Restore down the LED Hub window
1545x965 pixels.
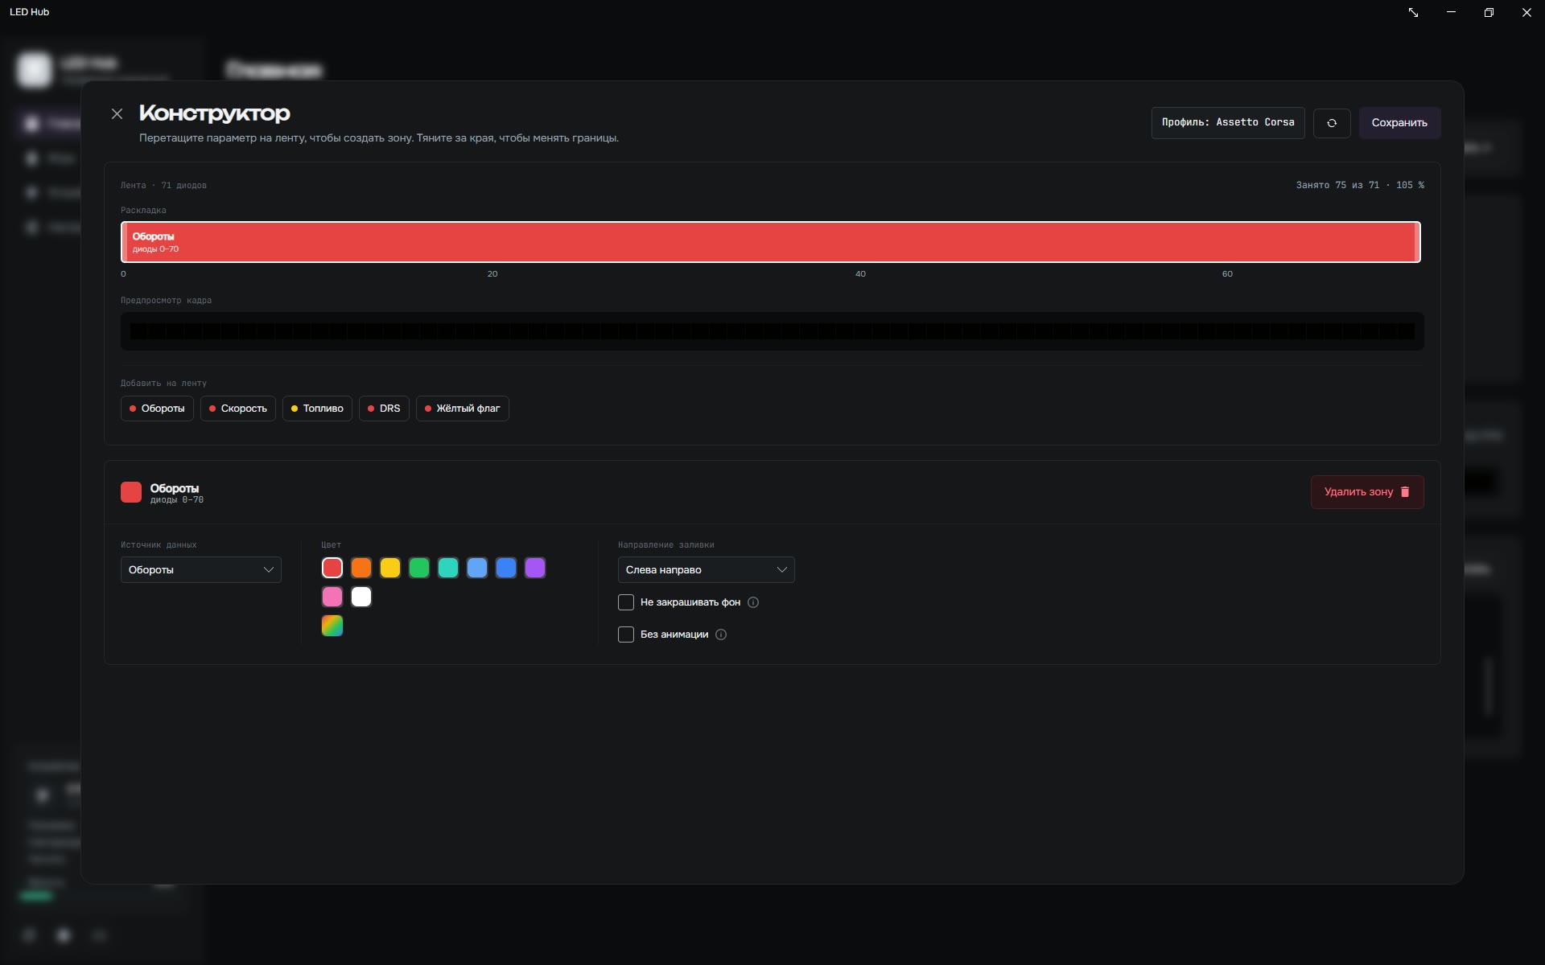pos(1489,12)
